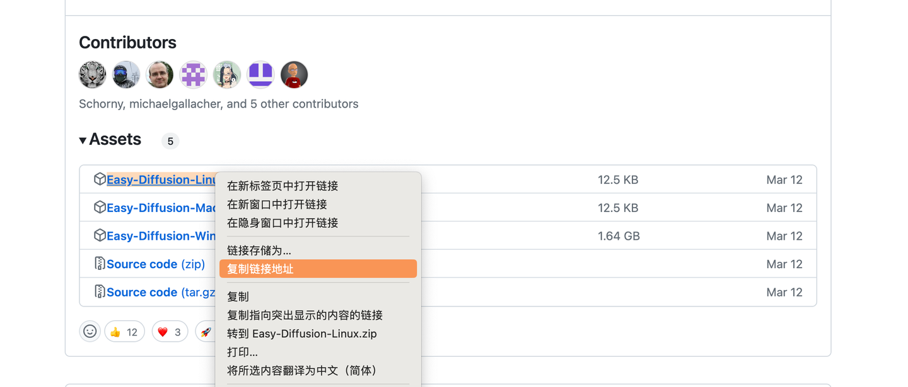Click the helmeted contributor avatar
This screenshot has height=387, width=908.
(x=126, y=75)
